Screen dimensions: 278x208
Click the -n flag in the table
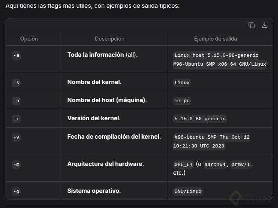pyautogui.click(x=16, y=101)
